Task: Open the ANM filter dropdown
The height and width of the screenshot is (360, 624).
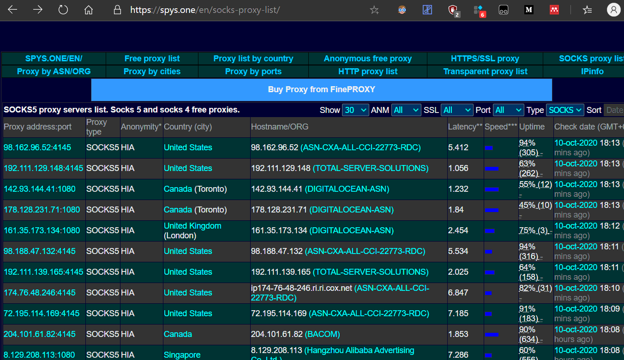Action: (x=406, y=110)
